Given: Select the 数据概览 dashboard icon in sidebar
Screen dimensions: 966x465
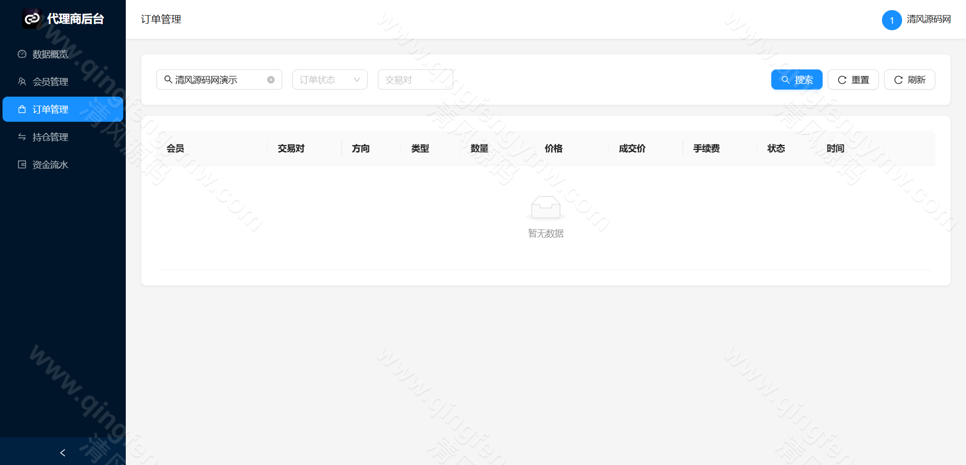Looking at the screenshot, I should [x=22, y=54].
